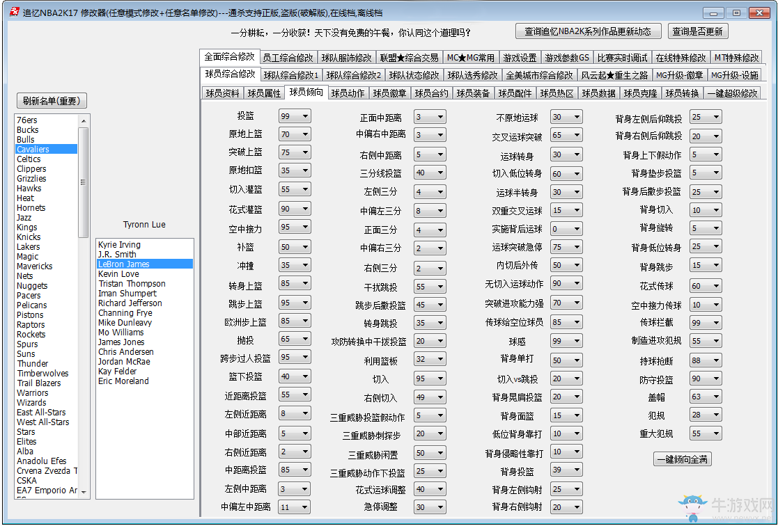Click the 查询是否更新 button
Image resolution: width=778 pixels, height=526 pixels.
tap(697, 31)
